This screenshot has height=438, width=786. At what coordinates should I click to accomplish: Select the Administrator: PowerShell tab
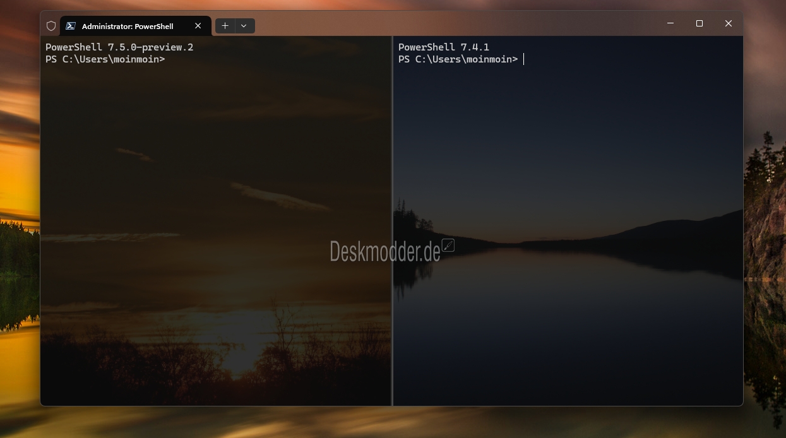135,26
